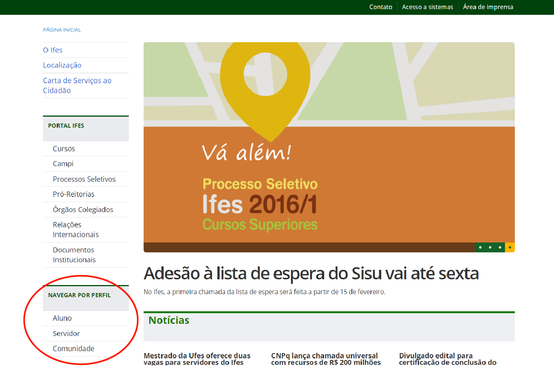Open the Comunidade profile page
The width and height of the screenshot is (554, 366).
(x=73, y=348)
